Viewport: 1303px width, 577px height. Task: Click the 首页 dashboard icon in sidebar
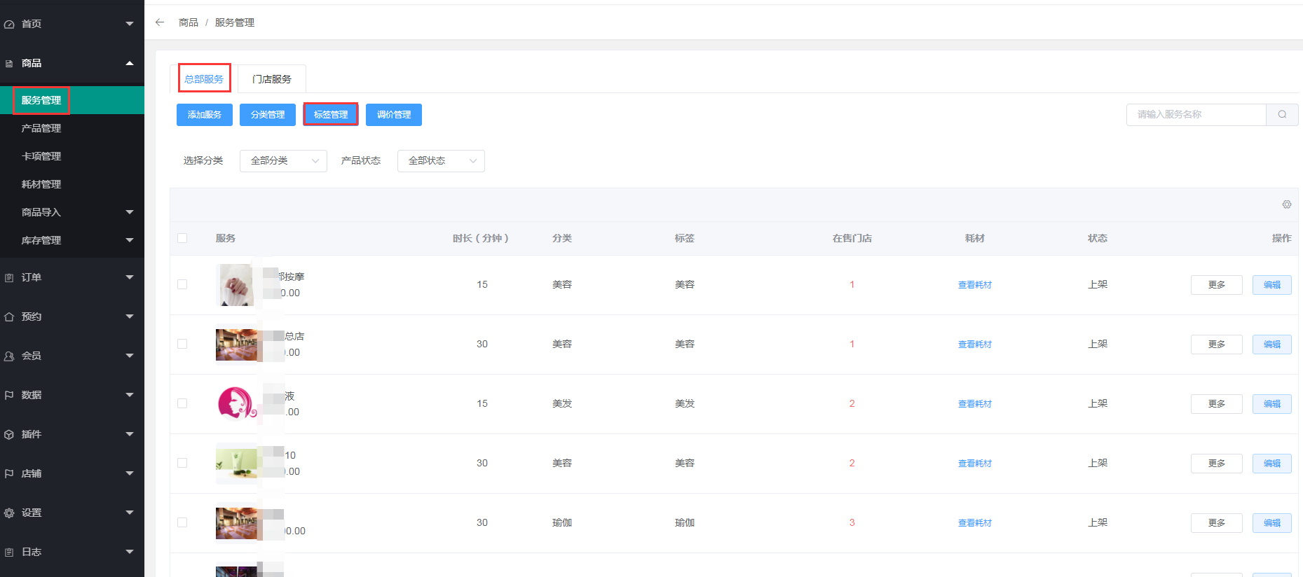pos(9,25)
